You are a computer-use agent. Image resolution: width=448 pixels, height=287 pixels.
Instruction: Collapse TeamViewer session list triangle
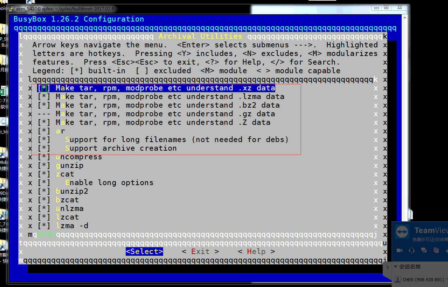(396, 267)
